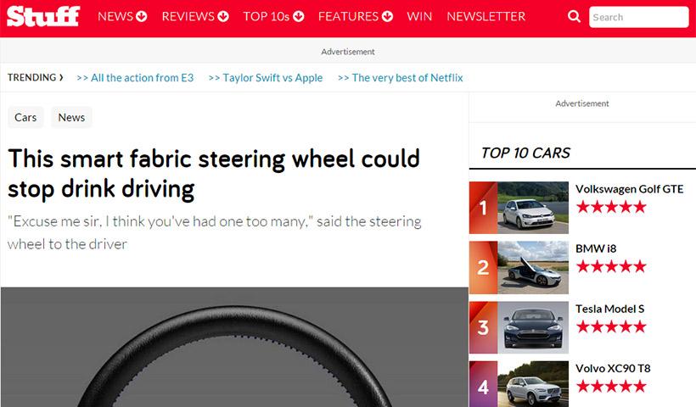The image size is (696, 407).
Task: Open the TOP 10s menu item
Action: click(x=267, y=16)
